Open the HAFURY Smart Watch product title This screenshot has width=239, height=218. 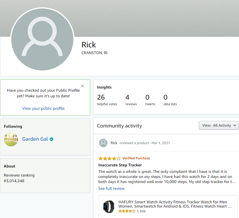pos(175,204)
